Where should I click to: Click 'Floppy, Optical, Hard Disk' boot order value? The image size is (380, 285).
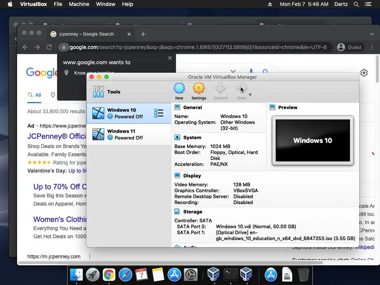pos(234,155)
